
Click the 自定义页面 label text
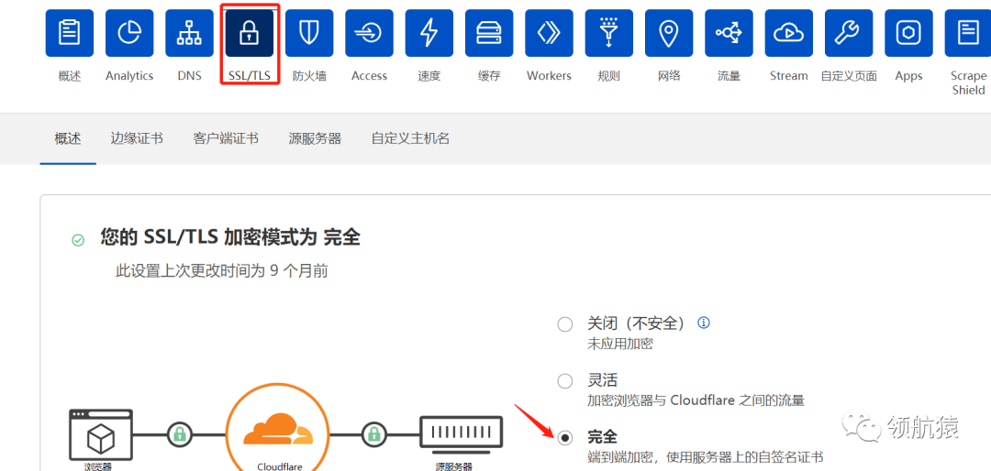(x=849, y=76)
